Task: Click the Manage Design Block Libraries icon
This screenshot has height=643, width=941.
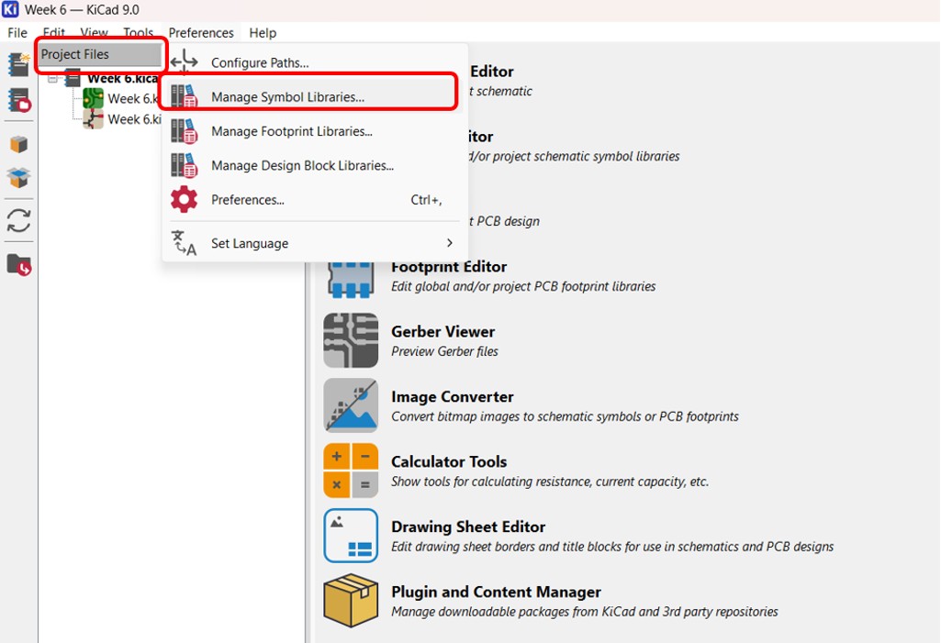Action: pos(184,165)
